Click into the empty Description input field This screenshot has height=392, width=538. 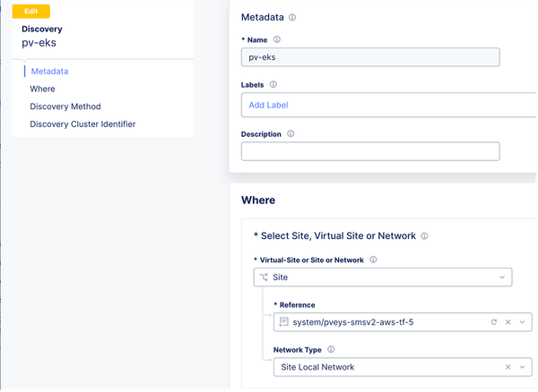point(369,151)
